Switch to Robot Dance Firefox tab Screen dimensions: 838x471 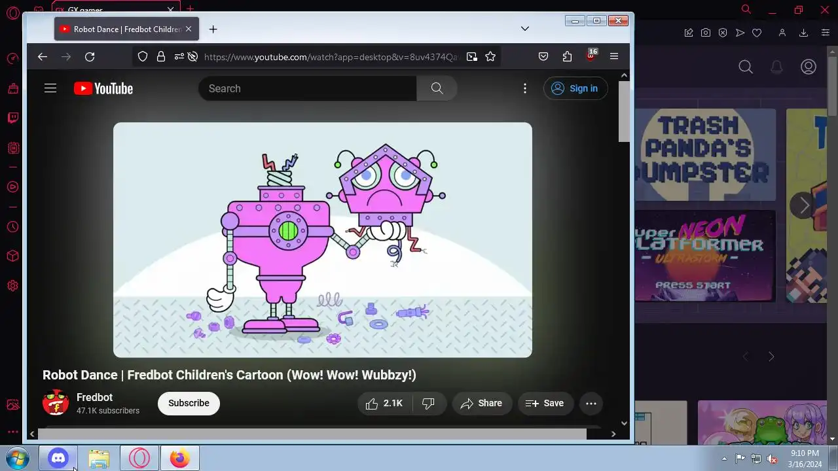pos(126,29)
